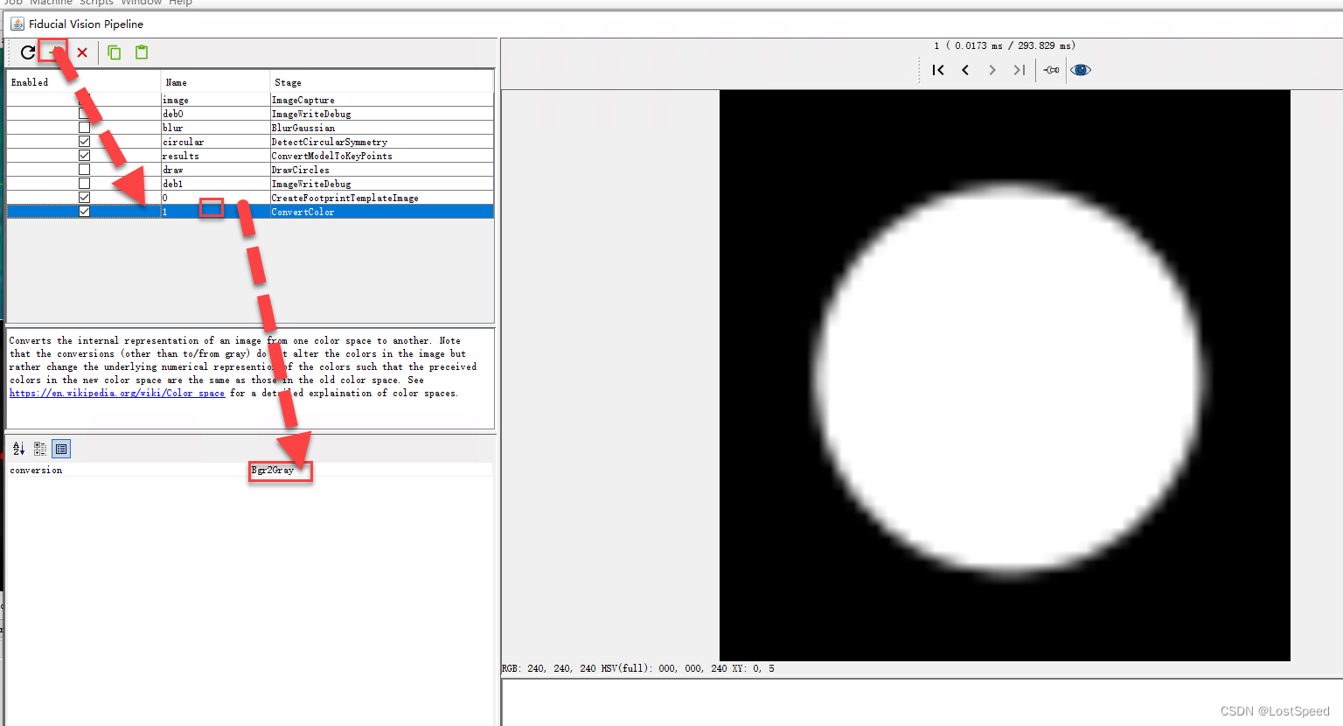Toggle Enabled checkbox for circular stage
This screenshot has width=1343, height=726.
pyautogui.click(x=84, y=142)
